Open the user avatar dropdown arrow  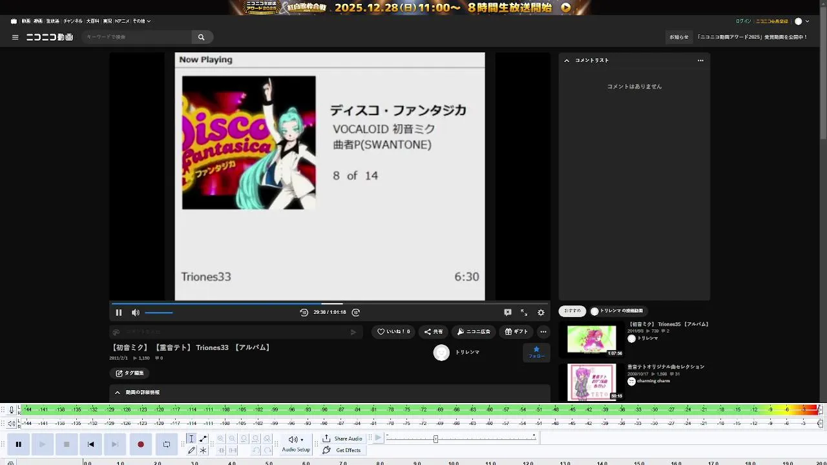(x=807, y=21)
